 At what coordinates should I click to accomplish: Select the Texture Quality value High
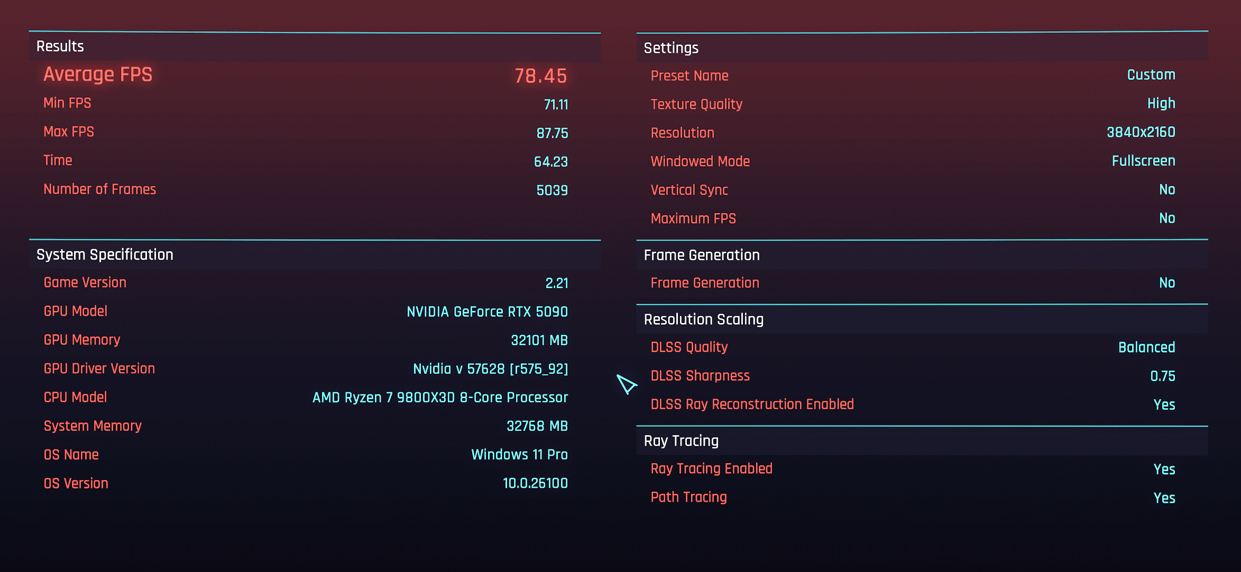click(1161, 104)
